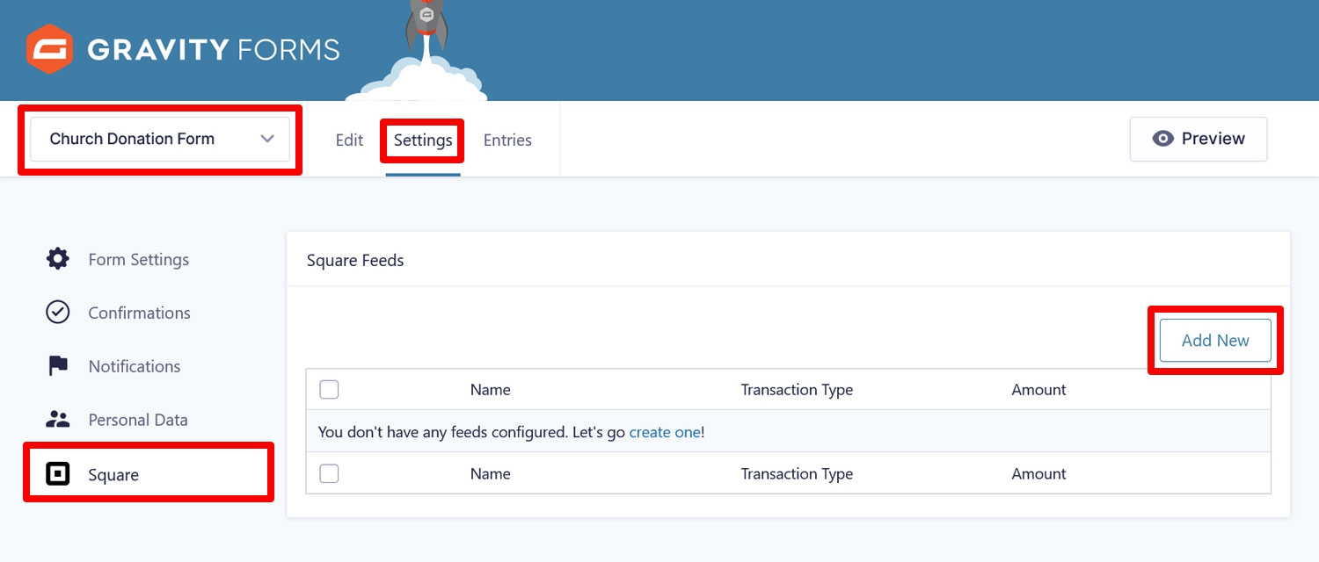This screenshot has width=1319, height=562.
Task: Open Notifications in sidebar
Action: pos(135,366)
